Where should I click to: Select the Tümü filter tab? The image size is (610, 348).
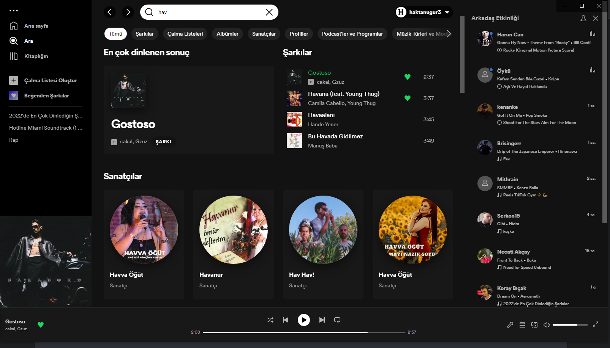point(115,34)
